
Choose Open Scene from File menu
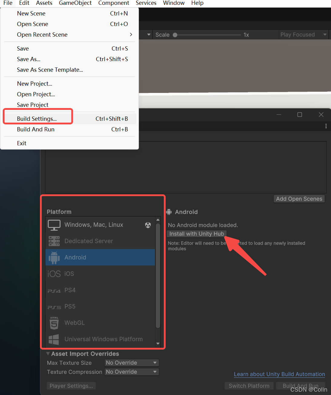(x=70, y=24)
